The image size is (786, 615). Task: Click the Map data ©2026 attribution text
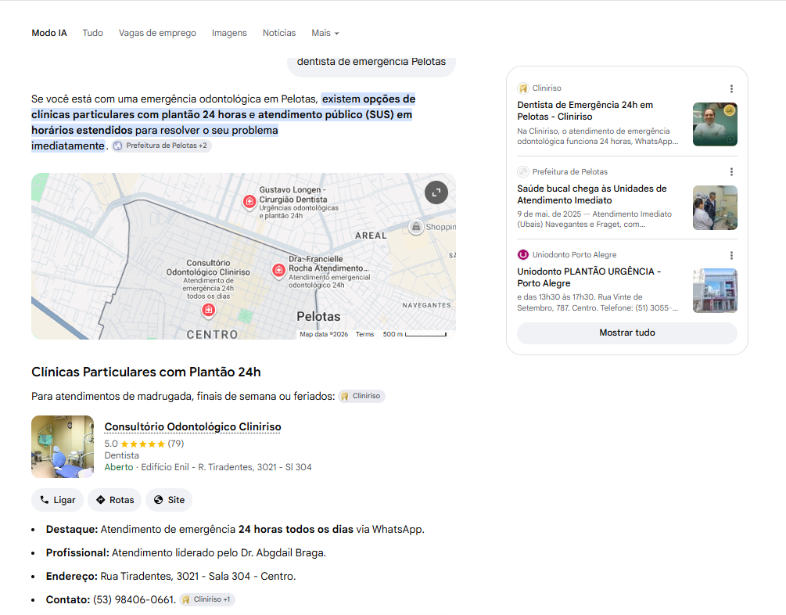point(324,335)
